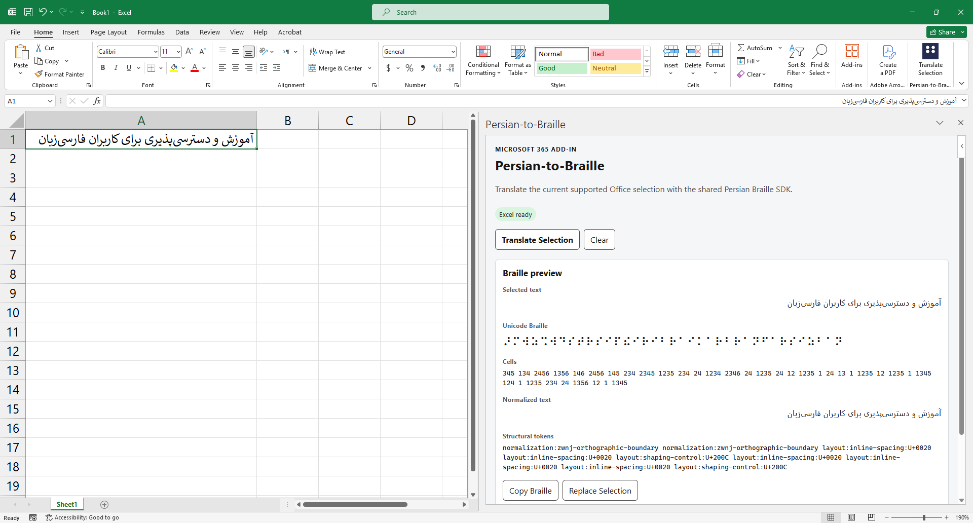Open Sort & Filter
This screenshot has width=973, height=523.
pyautogui.click(x=796, y=61)
